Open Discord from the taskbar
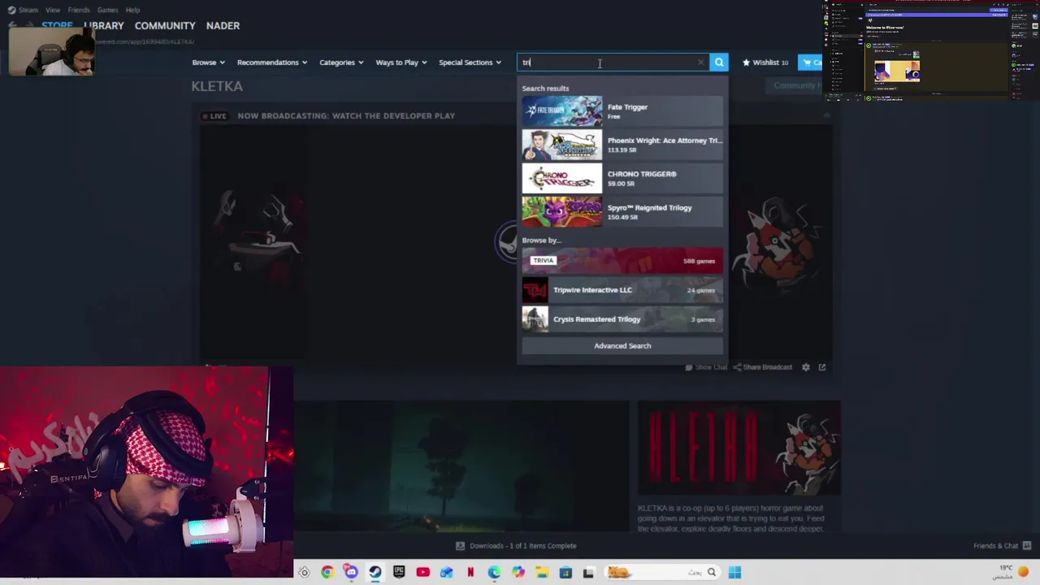Image resolution: width=1040 pixels, height=585 pixels. click(x=351, y=572)
